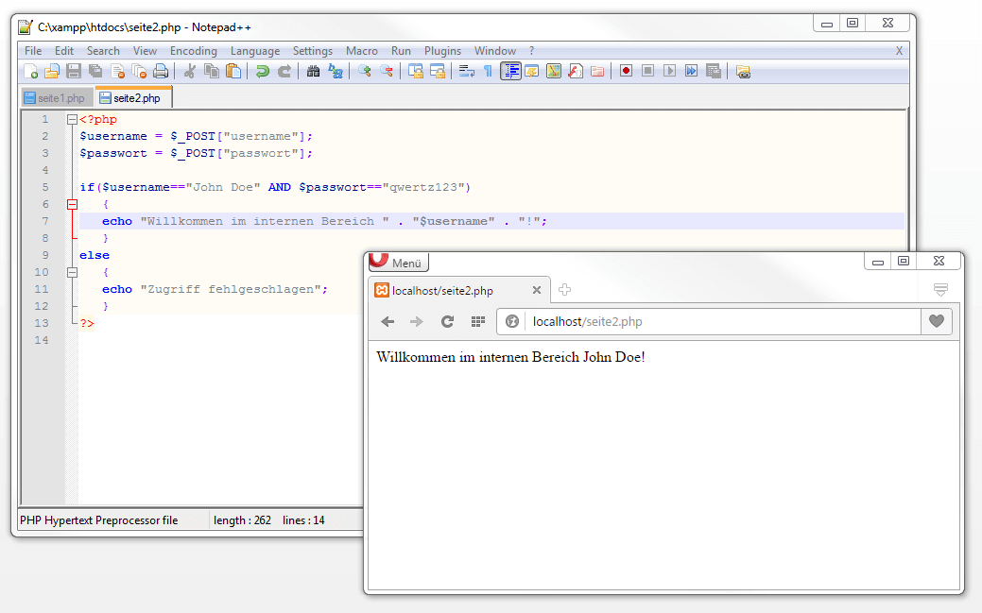The width and height of the screenshot is (982, 613).
Task: Zoom out using the magnifier minus icon
Action: [387, 72]
